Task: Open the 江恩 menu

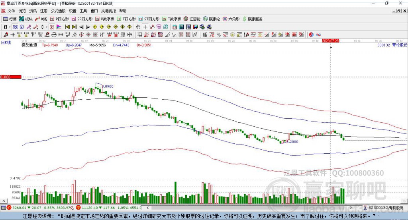Action: (44, 11)
